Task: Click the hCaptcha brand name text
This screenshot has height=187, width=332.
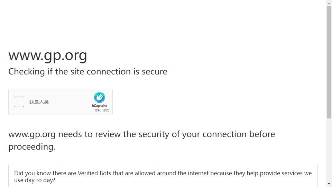Action: 100,106
